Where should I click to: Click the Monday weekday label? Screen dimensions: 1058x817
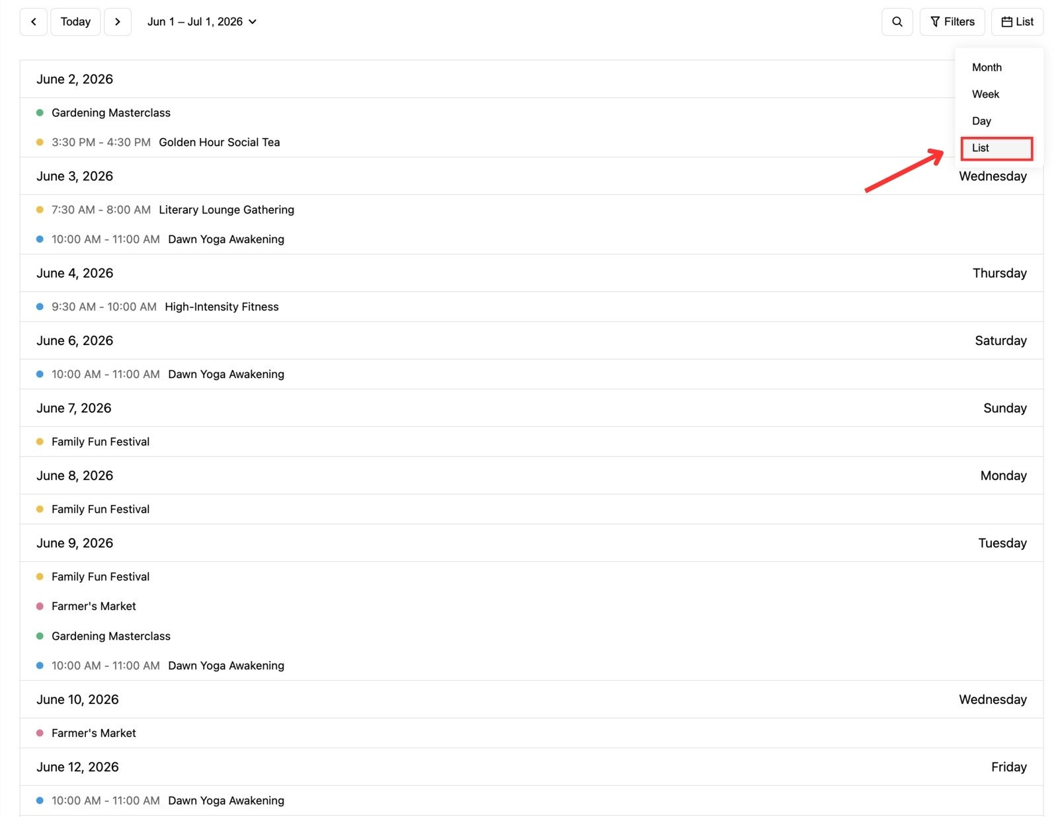[x=1003, y=476]
